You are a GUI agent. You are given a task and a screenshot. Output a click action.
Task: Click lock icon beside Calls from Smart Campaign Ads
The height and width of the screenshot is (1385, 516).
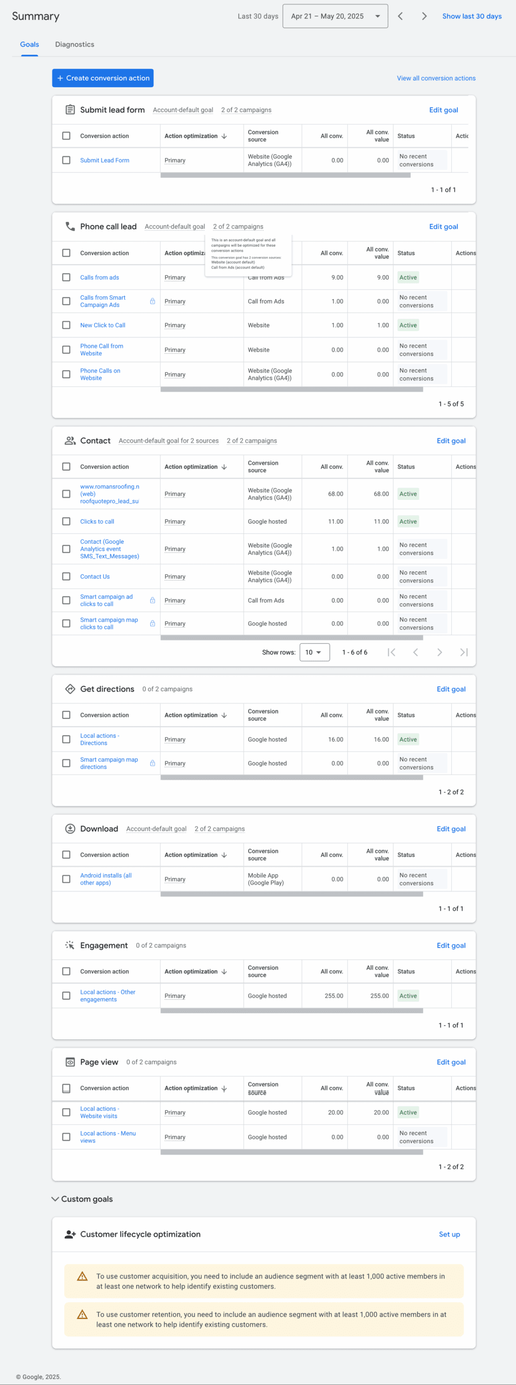(152, 301)
